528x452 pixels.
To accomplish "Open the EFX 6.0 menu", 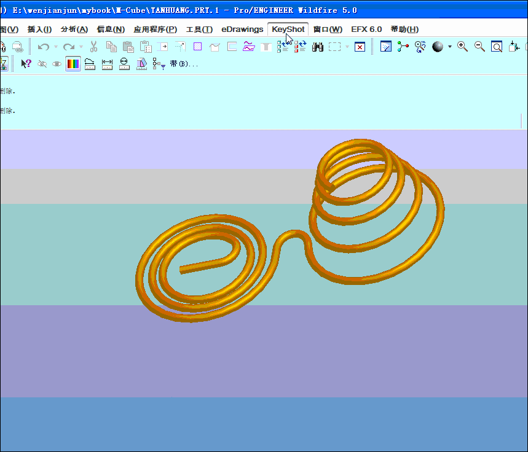I will (366, 29).
